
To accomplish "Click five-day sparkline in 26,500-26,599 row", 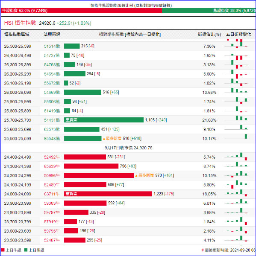I will tap(236, 45).
